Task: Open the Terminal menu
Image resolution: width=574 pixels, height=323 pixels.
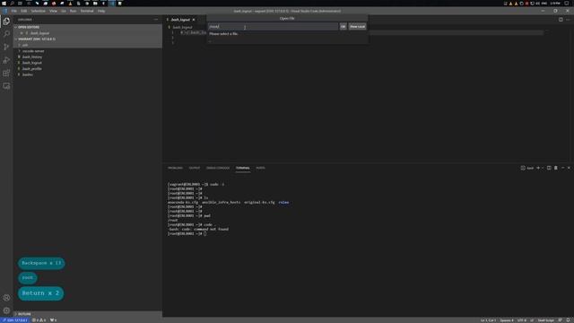Action: 87,11
